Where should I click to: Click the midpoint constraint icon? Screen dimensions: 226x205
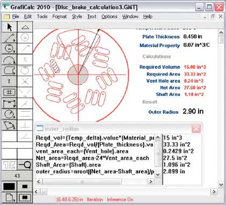coord(25,60)
